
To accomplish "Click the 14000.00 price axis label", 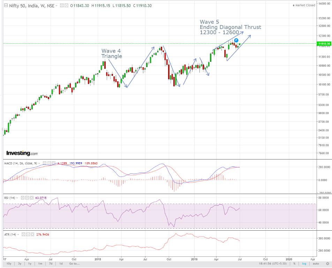I will [324, 3].
